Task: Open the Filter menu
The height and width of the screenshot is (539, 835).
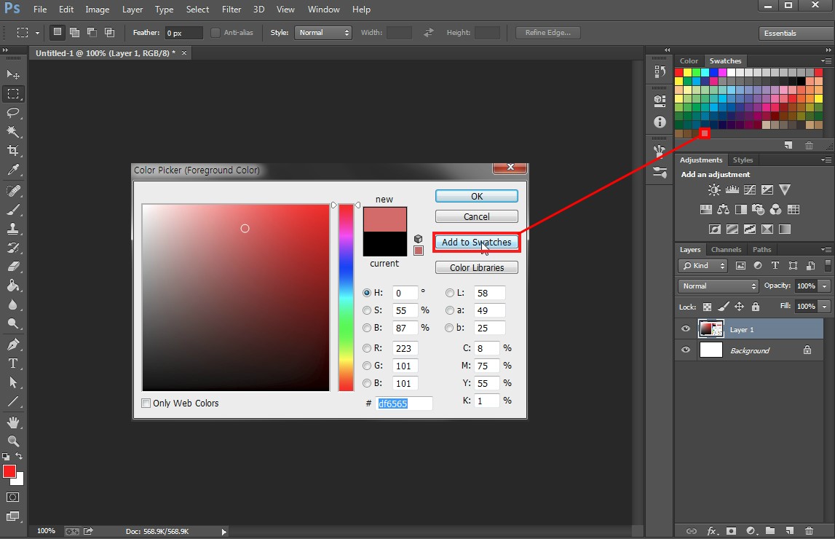Action: 231,9
